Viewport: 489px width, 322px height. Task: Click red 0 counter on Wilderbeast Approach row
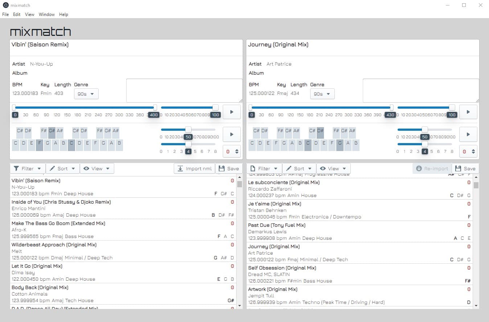(x=233, y=245)
